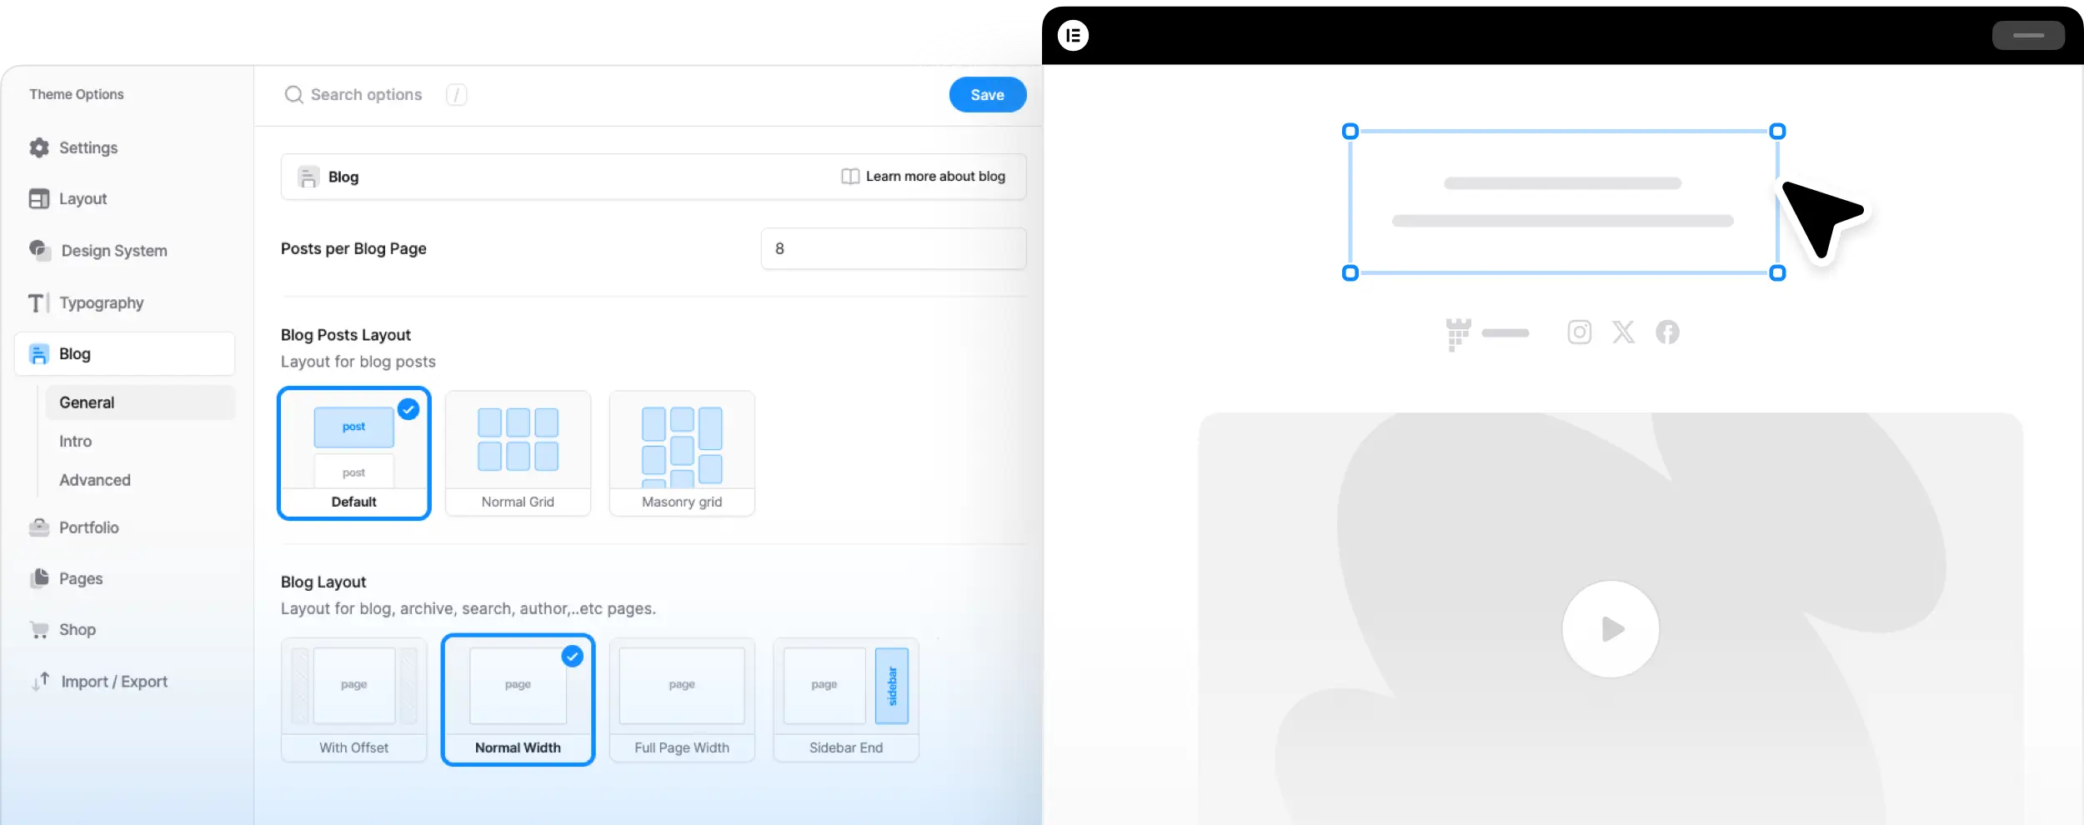Pick the Sidebar End blog layout
The width and height of the screenshot is (2084, 825).
point(845,700)
